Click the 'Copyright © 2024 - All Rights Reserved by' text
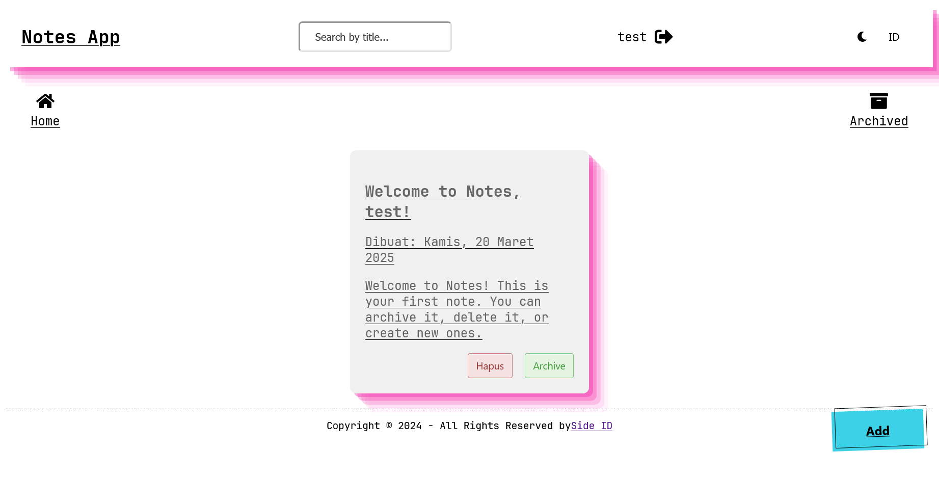This screenshot has height=477, width=939. [x=448, y=426]
